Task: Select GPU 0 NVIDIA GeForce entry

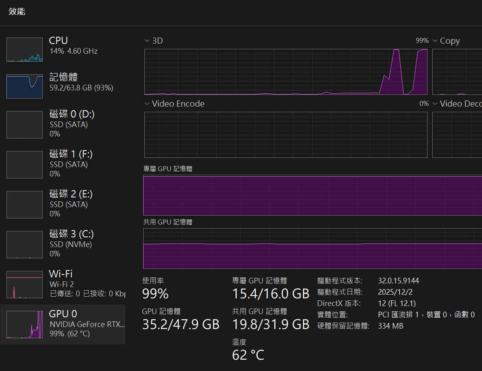Action: (x=63, y=325)
